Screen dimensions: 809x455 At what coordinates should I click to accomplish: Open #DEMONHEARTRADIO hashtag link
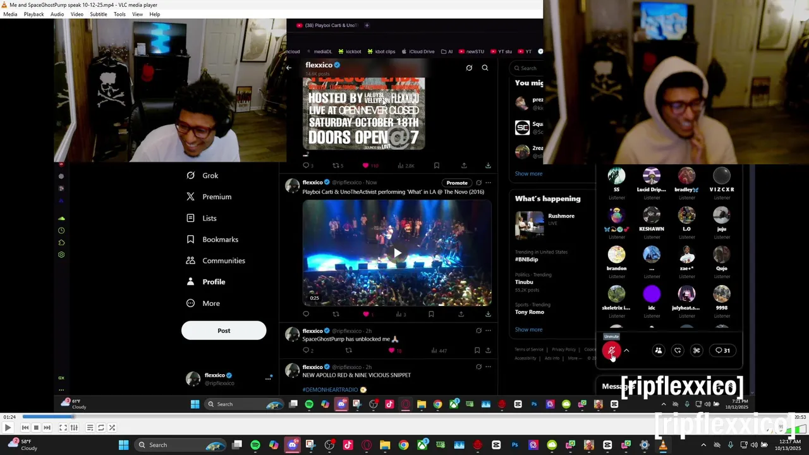[330, 390]
